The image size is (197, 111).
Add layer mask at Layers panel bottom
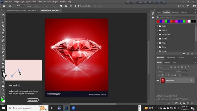[x=176, y=103]
